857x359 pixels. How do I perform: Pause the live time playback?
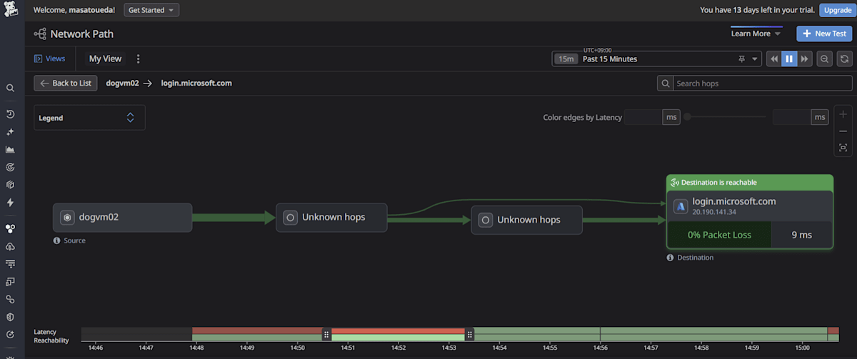789,59
